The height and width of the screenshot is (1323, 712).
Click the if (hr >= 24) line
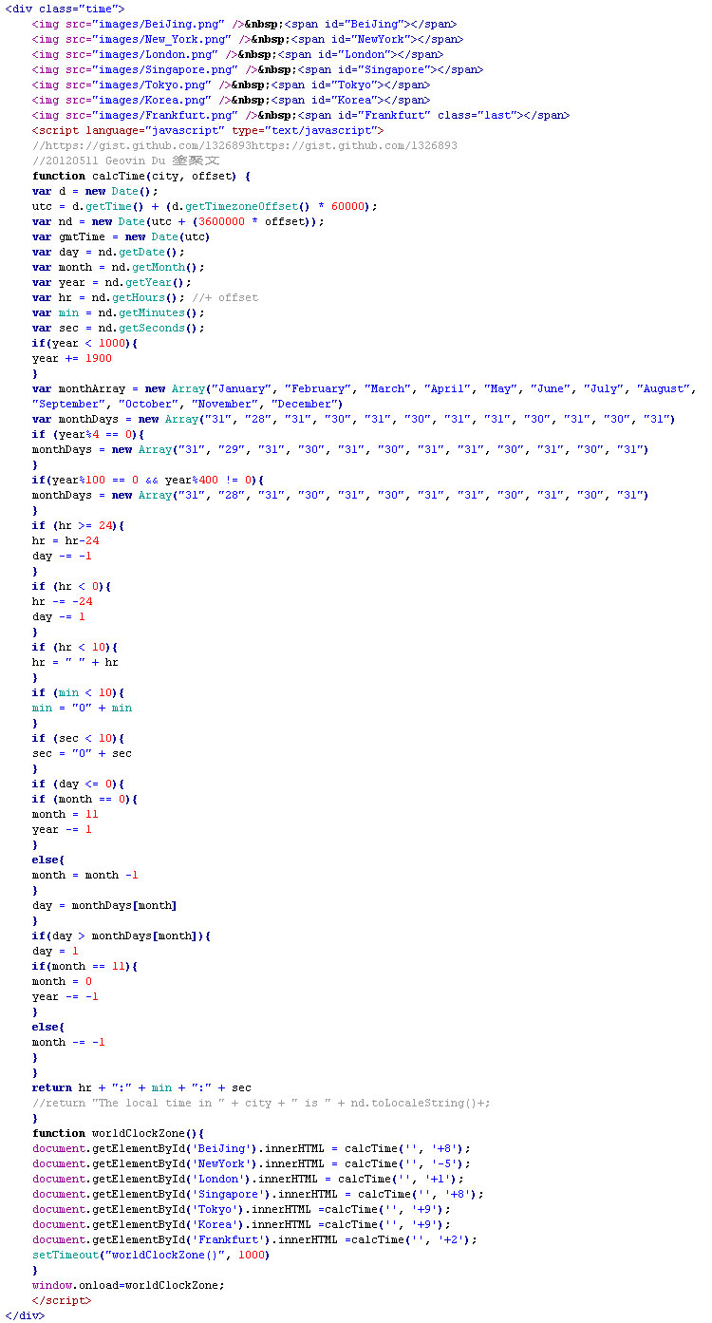79,525
